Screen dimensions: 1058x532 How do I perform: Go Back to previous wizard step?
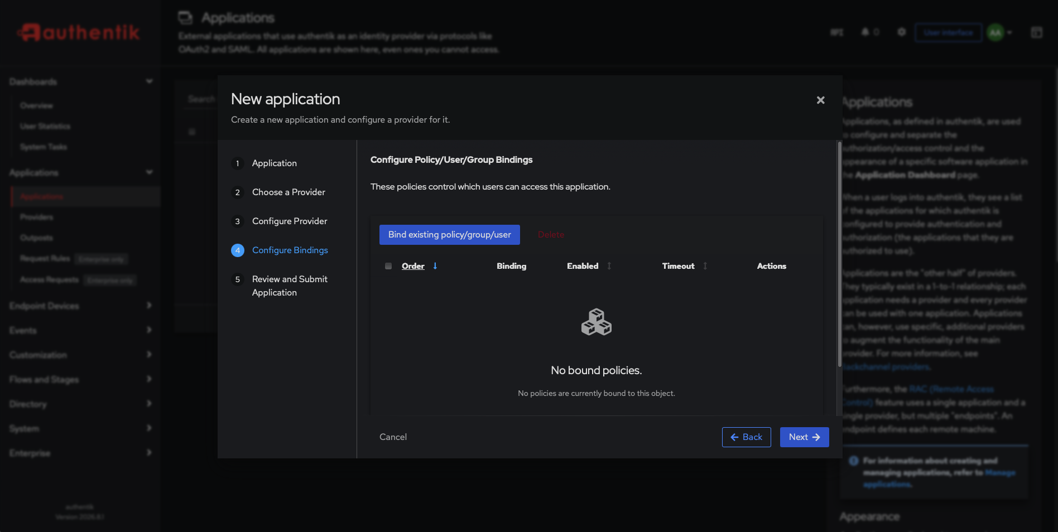(746, 437)
